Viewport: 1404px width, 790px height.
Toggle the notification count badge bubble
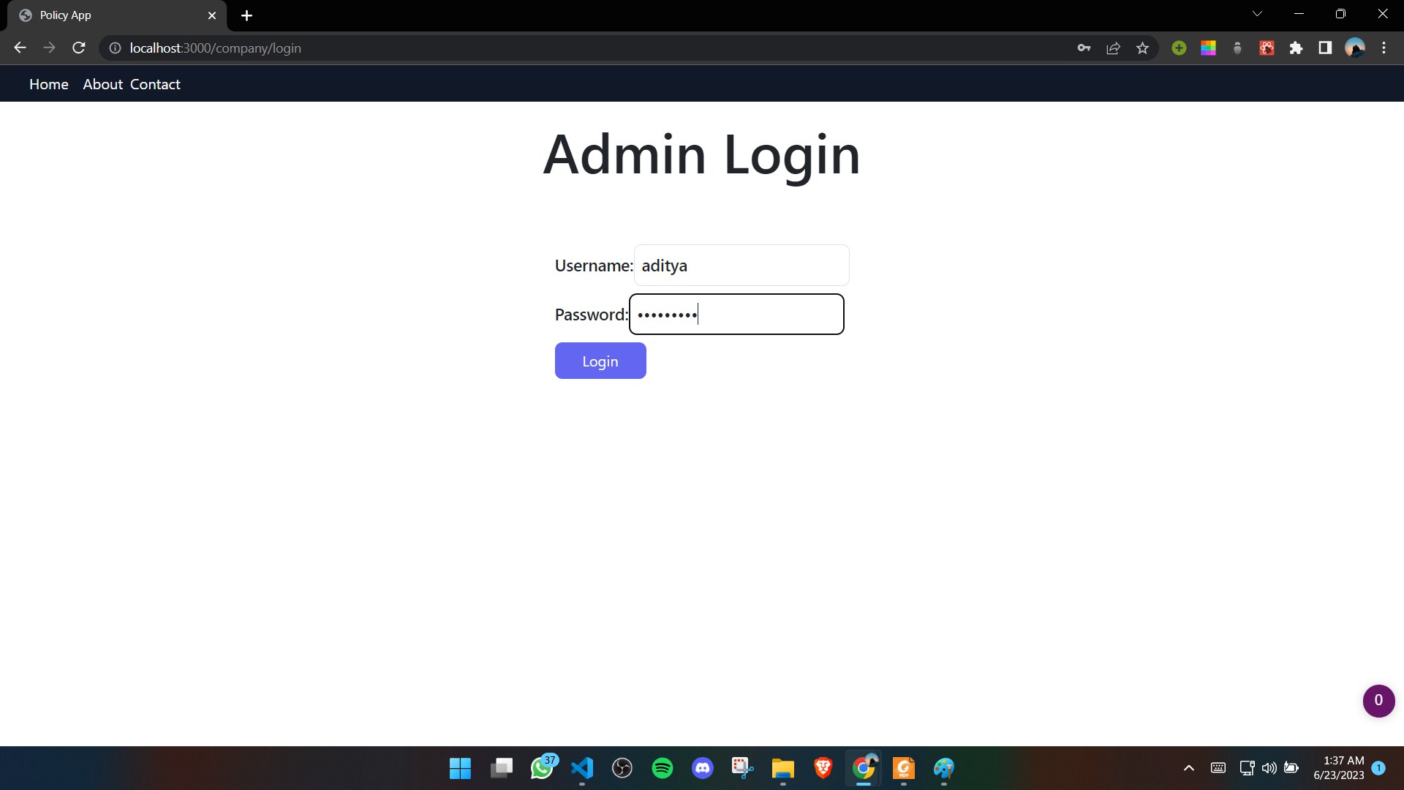click(x=1378, y=701)
